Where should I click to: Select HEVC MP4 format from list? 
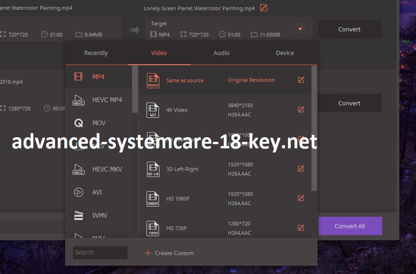click(107, 100)
